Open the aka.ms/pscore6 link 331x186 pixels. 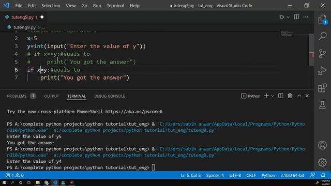pos(134,112)
